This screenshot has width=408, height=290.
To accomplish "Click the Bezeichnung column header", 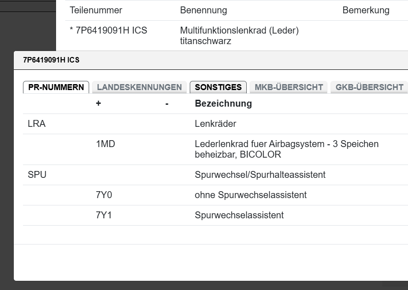I will coord(223,103).
